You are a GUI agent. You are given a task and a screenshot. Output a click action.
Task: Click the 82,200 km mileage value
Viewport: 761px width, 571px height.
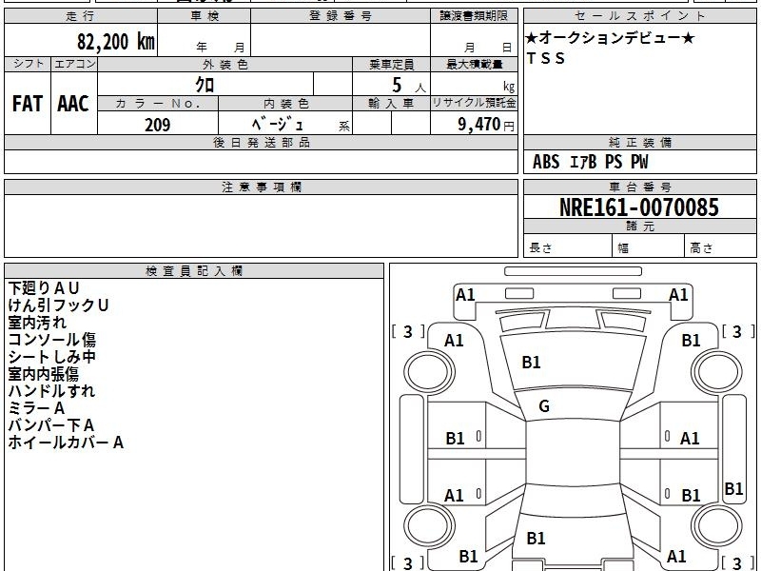[115, 41]
